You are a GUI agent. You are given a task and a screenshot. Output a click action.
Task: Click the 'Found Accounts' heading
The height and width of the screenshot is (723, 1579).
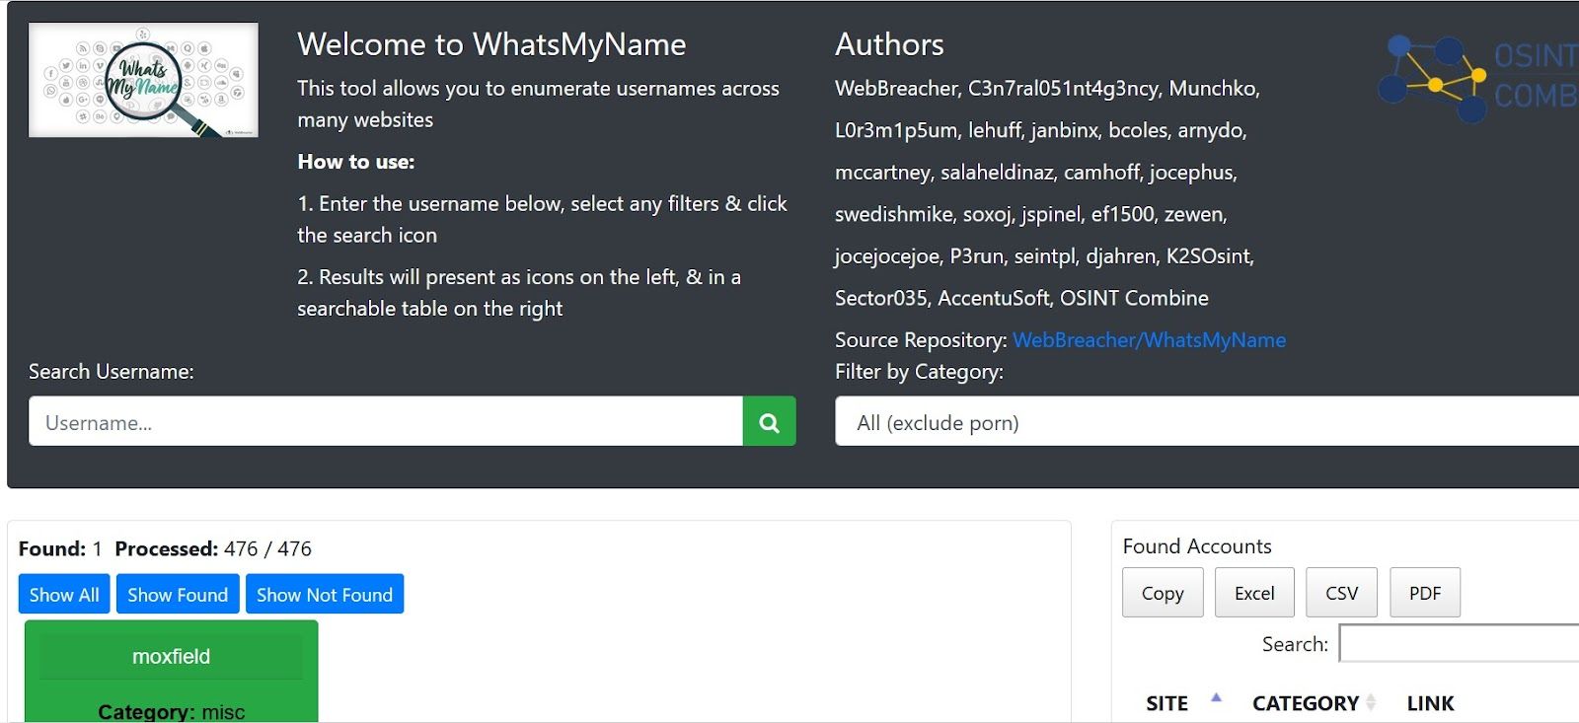1197,546
